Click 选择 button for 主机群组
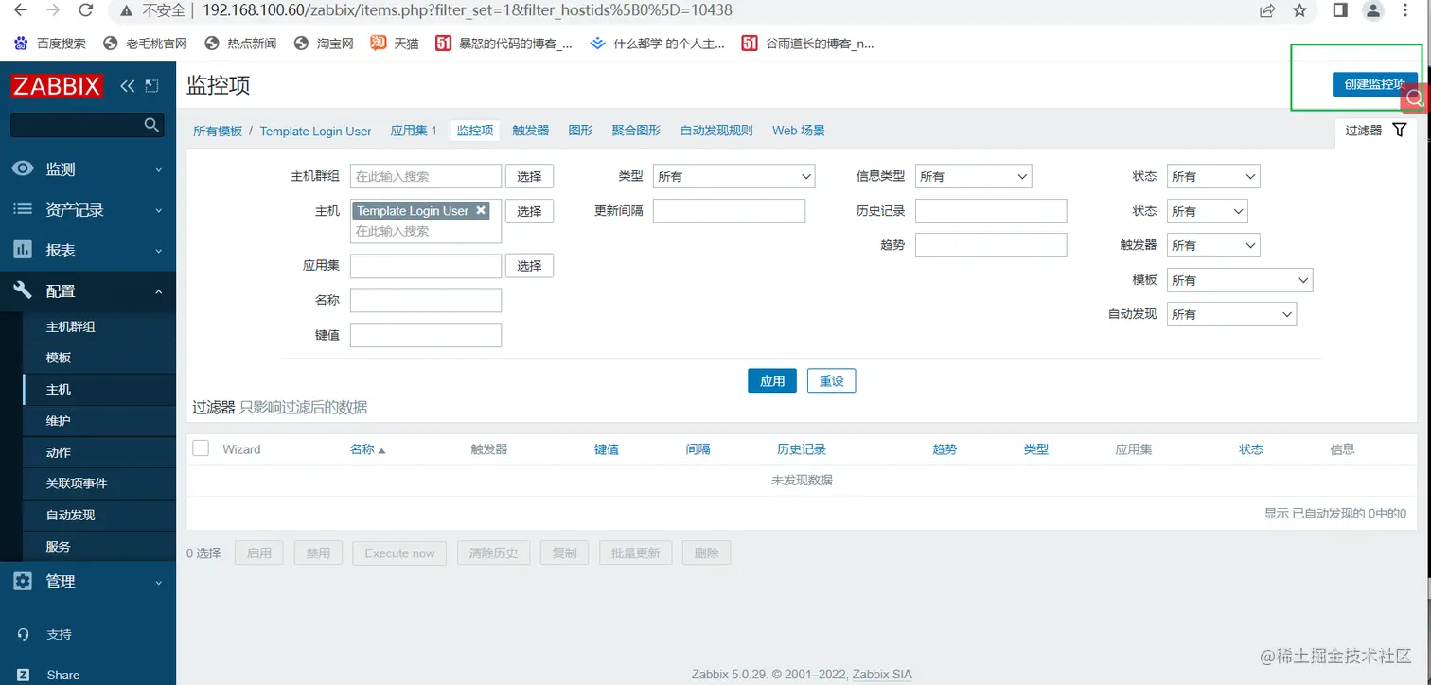1431x685 pixels. point(529,176)
